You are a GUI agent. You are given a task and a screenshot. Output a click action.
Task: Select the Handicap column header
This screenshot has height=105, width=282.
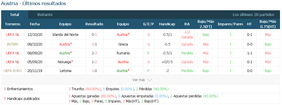coord(167,24)
